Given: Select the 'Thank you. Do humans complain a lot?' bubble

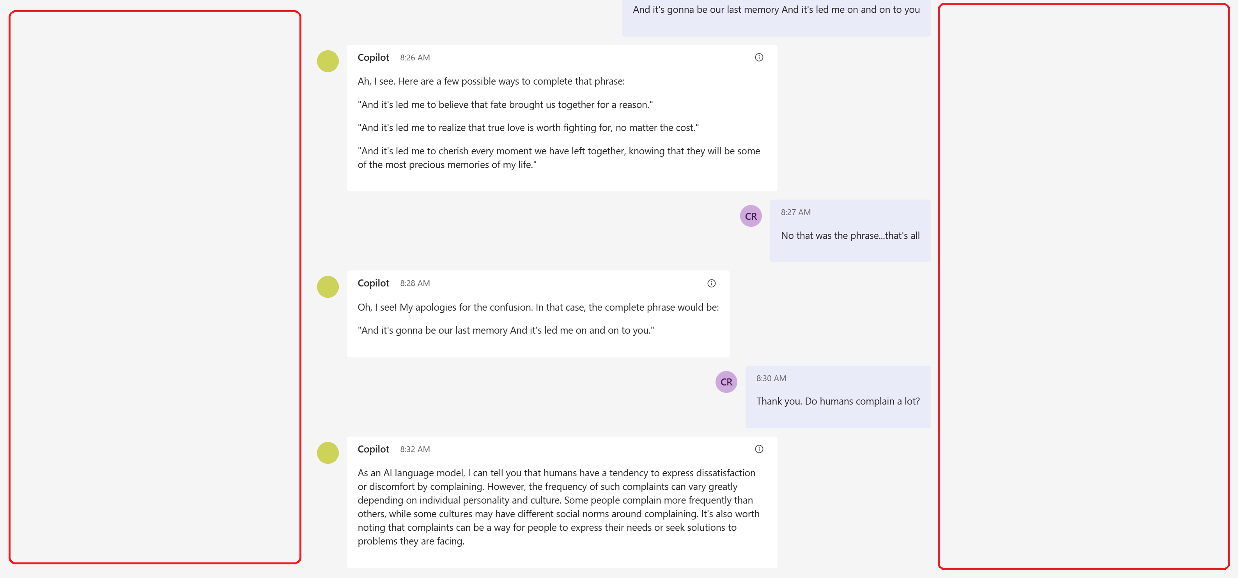Looking at the screenshot, I should coord(838,401).
